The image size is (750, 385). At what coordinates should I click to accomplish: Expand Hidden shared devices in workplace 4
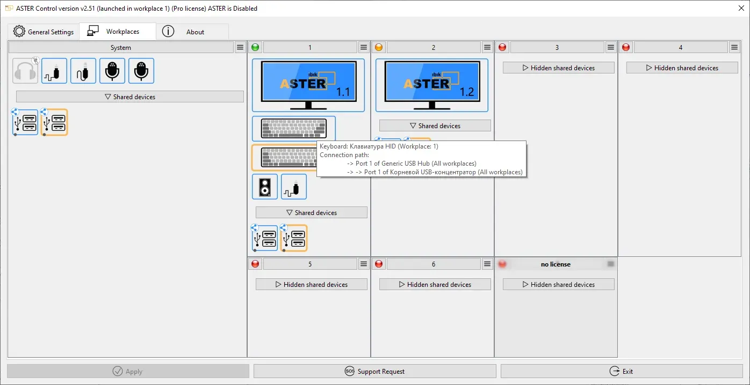click(x=682, y=68)
